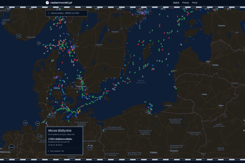This screenshot has height=163, width=245.
Task: Select the white ship above Morze Bałtyckie label
Action: tap(143, 76)
